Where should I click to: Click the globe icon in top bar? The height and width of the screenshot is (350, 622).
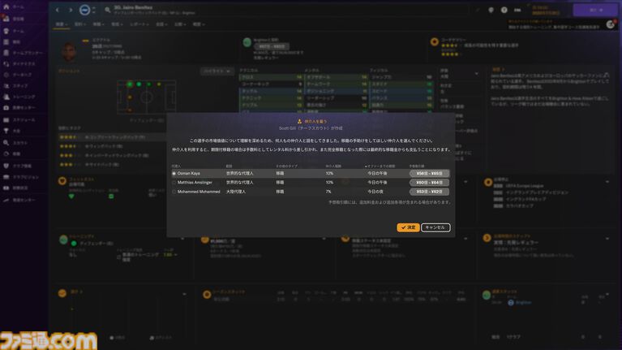coord(491,10)
